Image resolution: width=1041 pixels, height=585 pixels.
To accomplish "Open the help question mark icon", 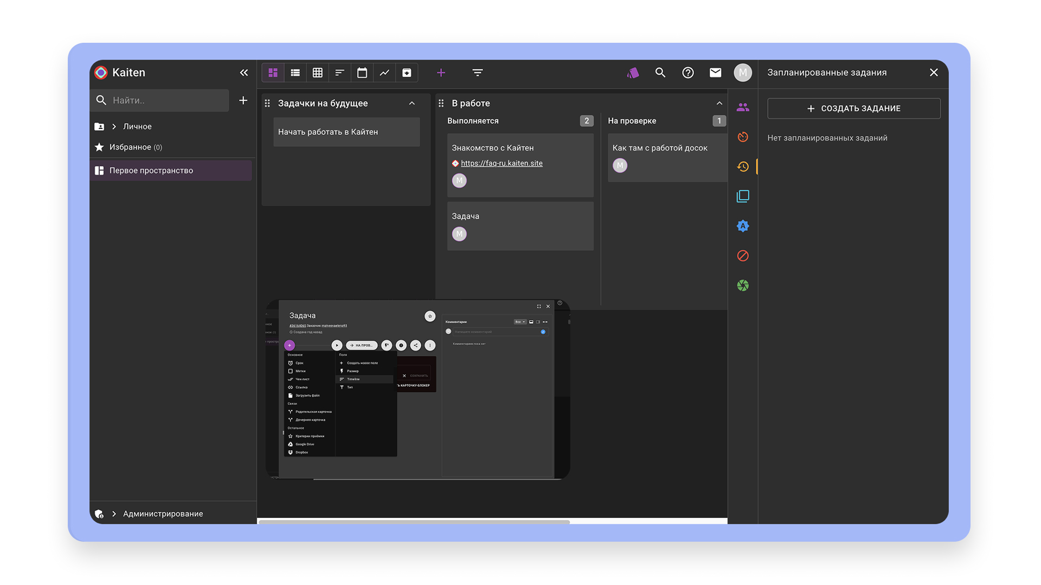I will tap(687, 73).
